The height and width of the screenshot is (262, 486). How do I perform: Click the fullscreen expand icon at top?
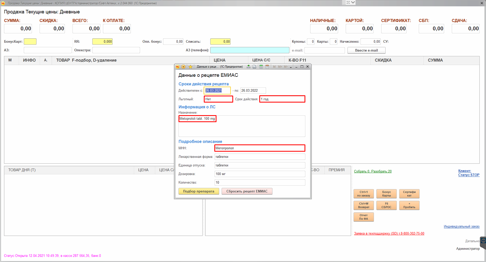[x=348, y=2]
